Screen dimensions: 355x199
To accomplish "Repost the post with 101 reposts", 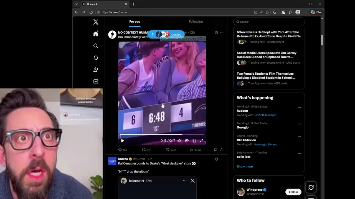I will point(146,150).
